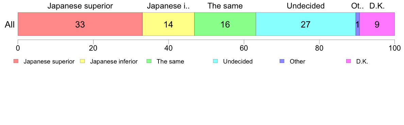Select the green bar segment showing 16
Image resolution: width=404 pixels, height=125 pixels.
coord(225,24)
